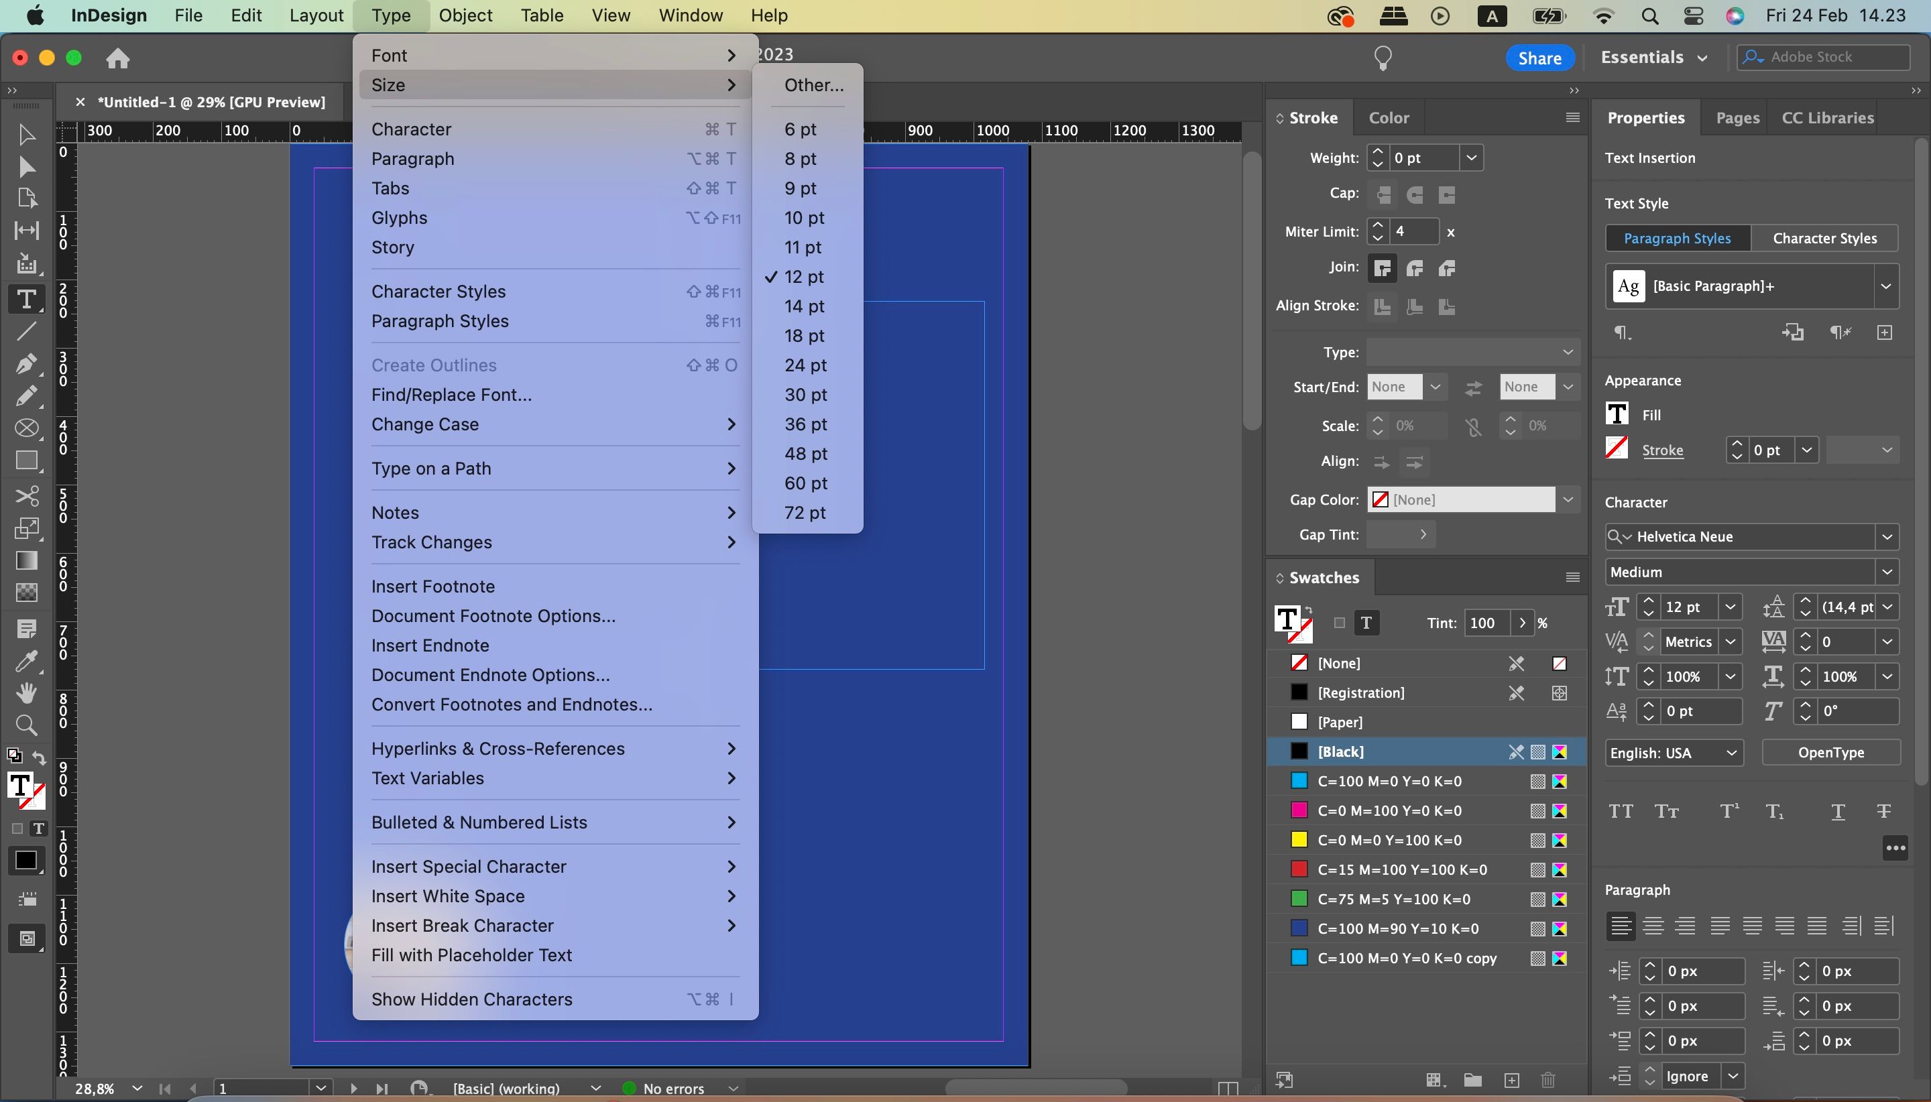The height and width of the screenshot is (1102, 1931).
Task: Choose Fill with Placeholder Text from the menu
Action: point(471,955)
